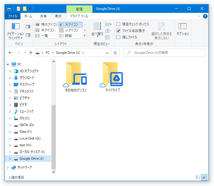Select 詳細 details layout
The image size is (214, 186).
pos(65,36)
